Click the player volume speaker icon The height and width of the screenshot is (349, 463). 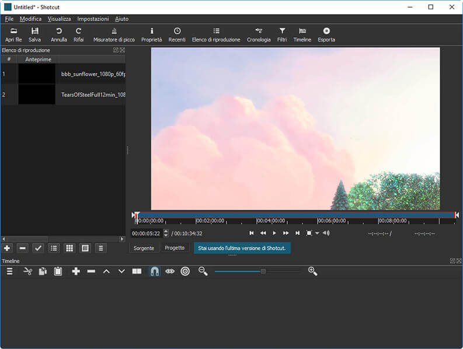click(x=326, y=233)
